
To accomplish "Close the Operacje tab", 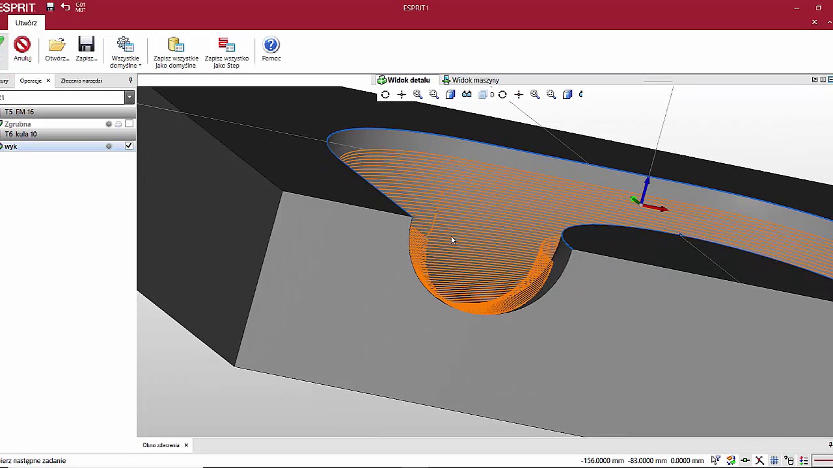I will tap(48, 81).
